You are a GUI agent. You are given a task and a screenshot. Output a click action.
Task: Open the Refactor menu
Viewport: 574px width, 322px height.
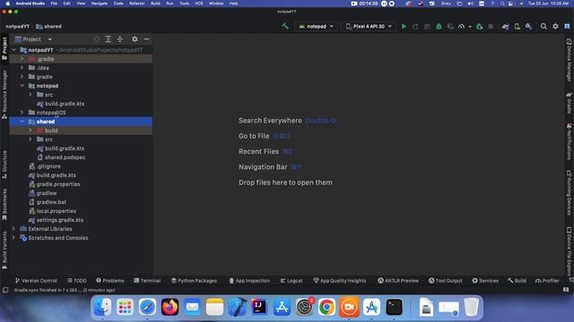(137, 4)
